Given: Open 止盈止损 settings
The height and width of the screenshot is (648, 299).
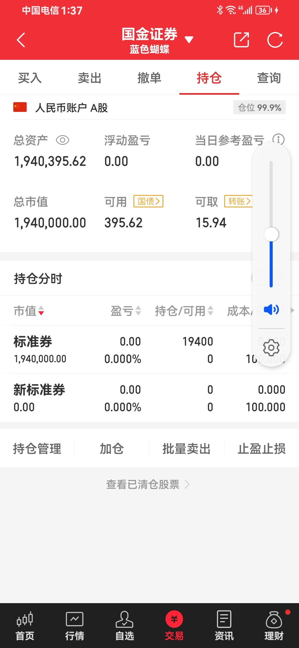Looking at the screenshot, I should click(262, 449).
